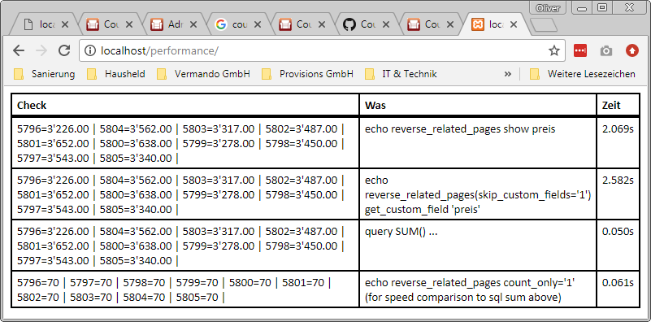This screenshot has width=651, height=322.
Task: Reload the page with the refresh icon
Action: [x=63, y=50]
